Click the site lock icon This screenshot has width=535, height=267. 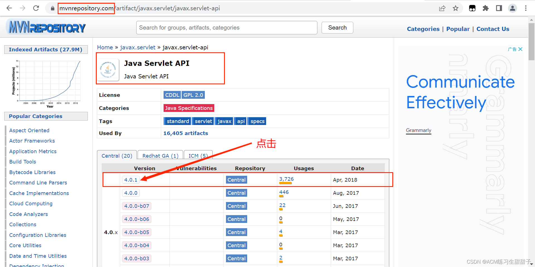pyautogui.click(x=52, y=8)
